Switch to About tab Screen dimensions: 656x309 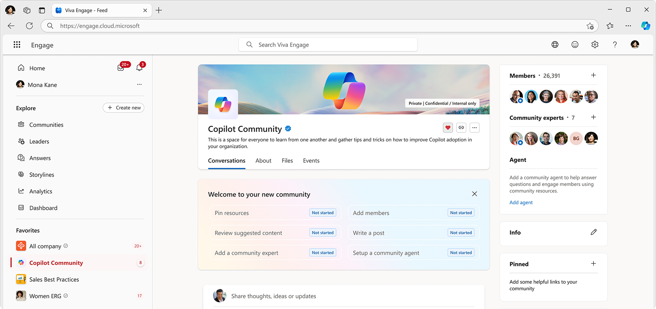point(263,161)
